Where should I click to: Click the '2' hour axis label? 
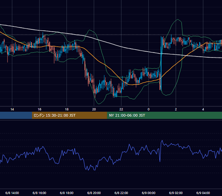176,109
